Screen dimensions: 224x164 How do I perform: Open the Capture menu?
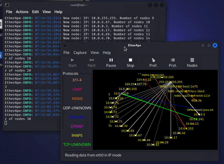coord(80,53)
